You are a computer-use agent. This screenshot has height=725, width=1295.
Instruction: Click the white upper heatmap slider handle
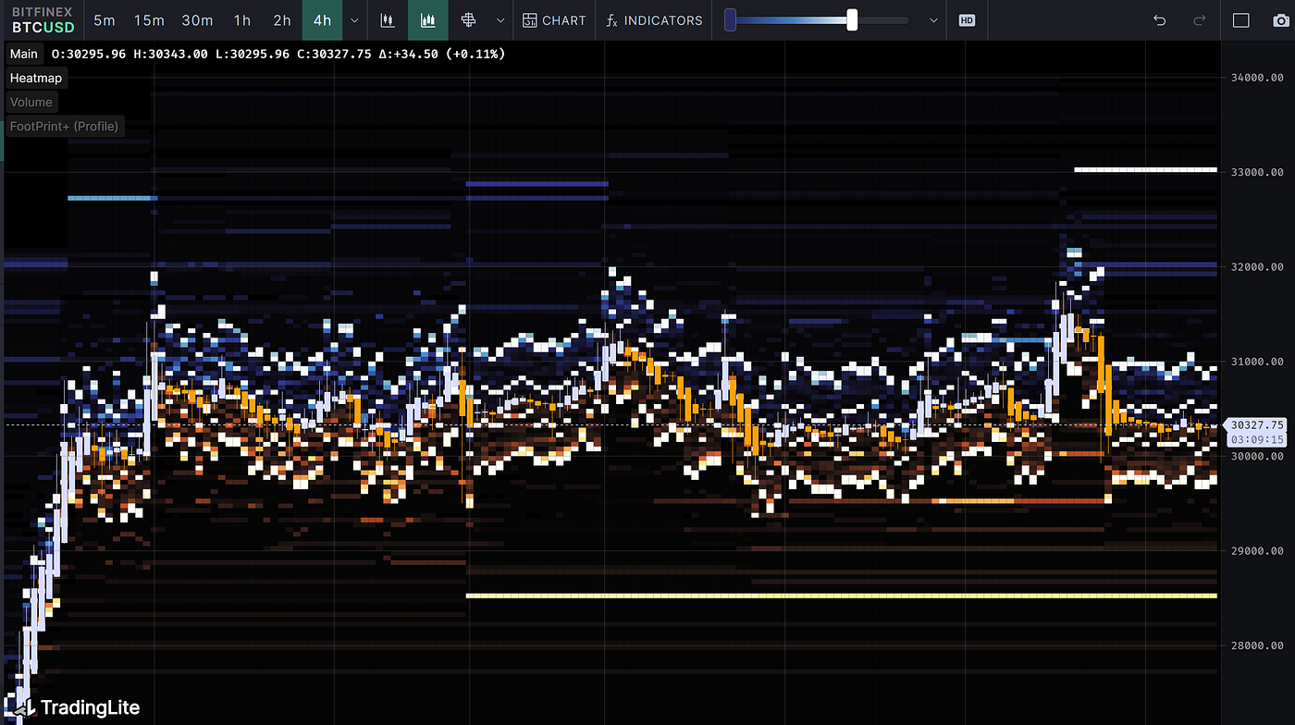[852, 19]
